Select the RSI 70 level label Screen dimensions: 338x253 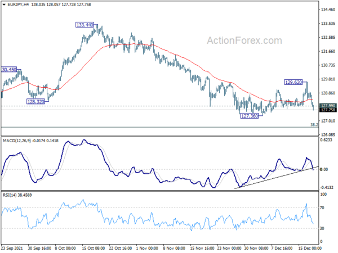click(x=322, y=208)
